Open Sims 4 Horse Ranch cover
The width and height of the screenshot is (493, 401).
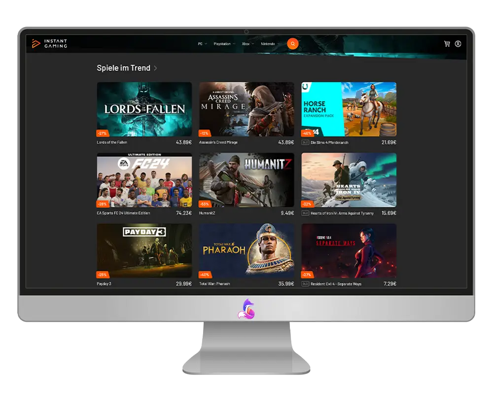(349, 109)
